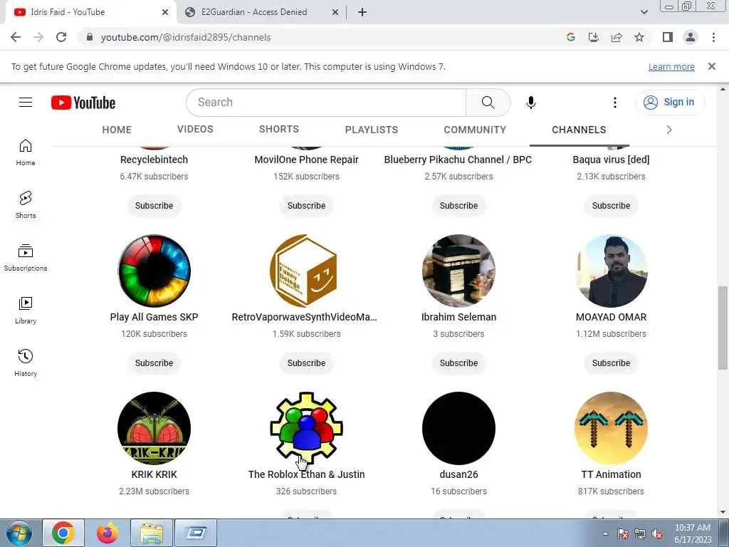Close the Idris Faid YouTube tab
This screenshot has width=729, height=547.
(165, 12)
